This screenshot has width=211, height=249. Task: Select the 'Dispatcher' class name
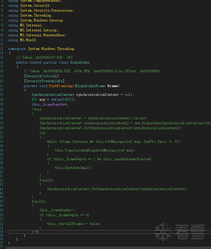click(80, 62)
